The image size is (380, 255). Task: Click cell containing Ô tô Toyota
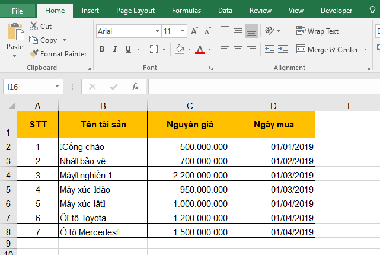click(x=103, y=218)
